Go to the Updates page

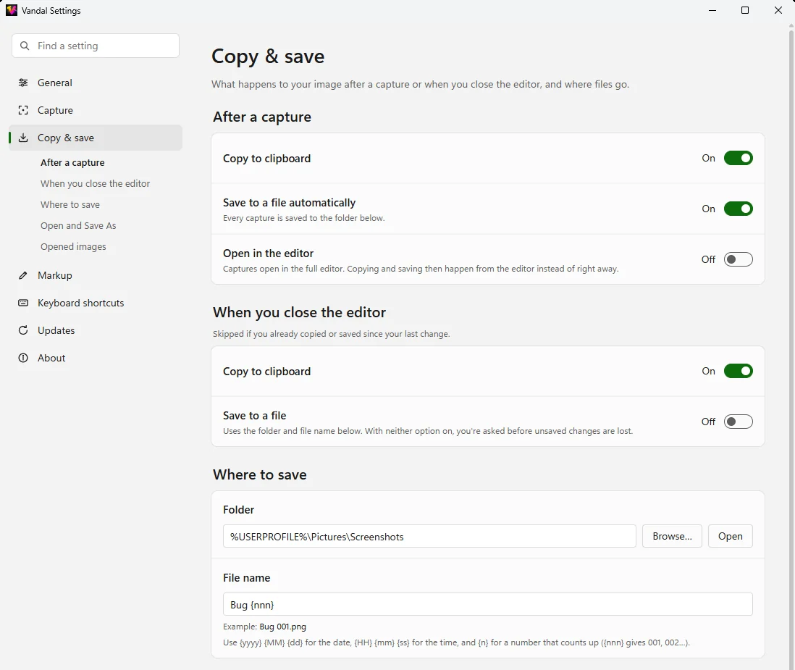coord(96,330)
